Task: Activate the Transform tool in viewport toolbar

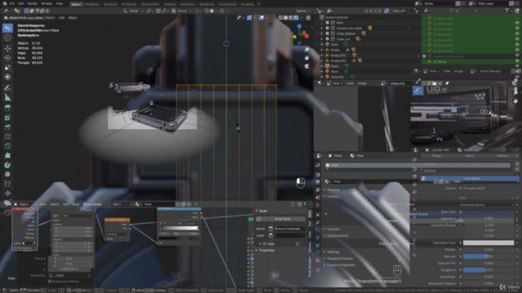Action: (x=7, y=77)
